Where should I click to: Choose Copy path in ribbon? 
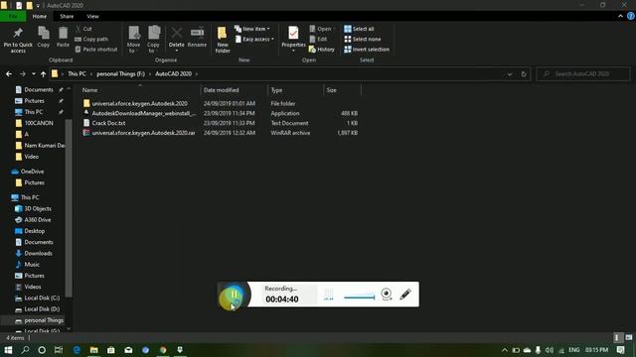click(91, 39)
